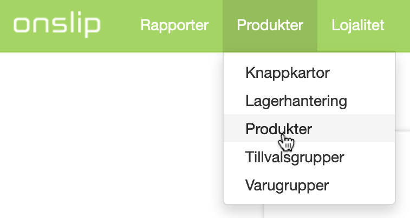Switch to the Lojalitet navigation section

357,25
